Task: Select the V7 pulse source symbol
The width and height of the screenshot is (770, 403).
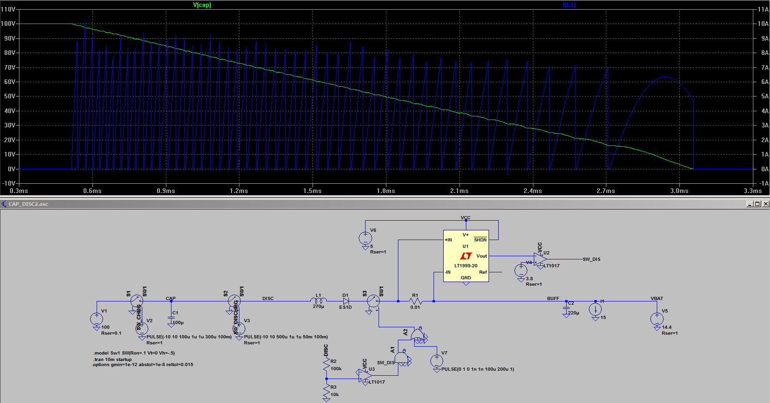Action: coord(436,361)
